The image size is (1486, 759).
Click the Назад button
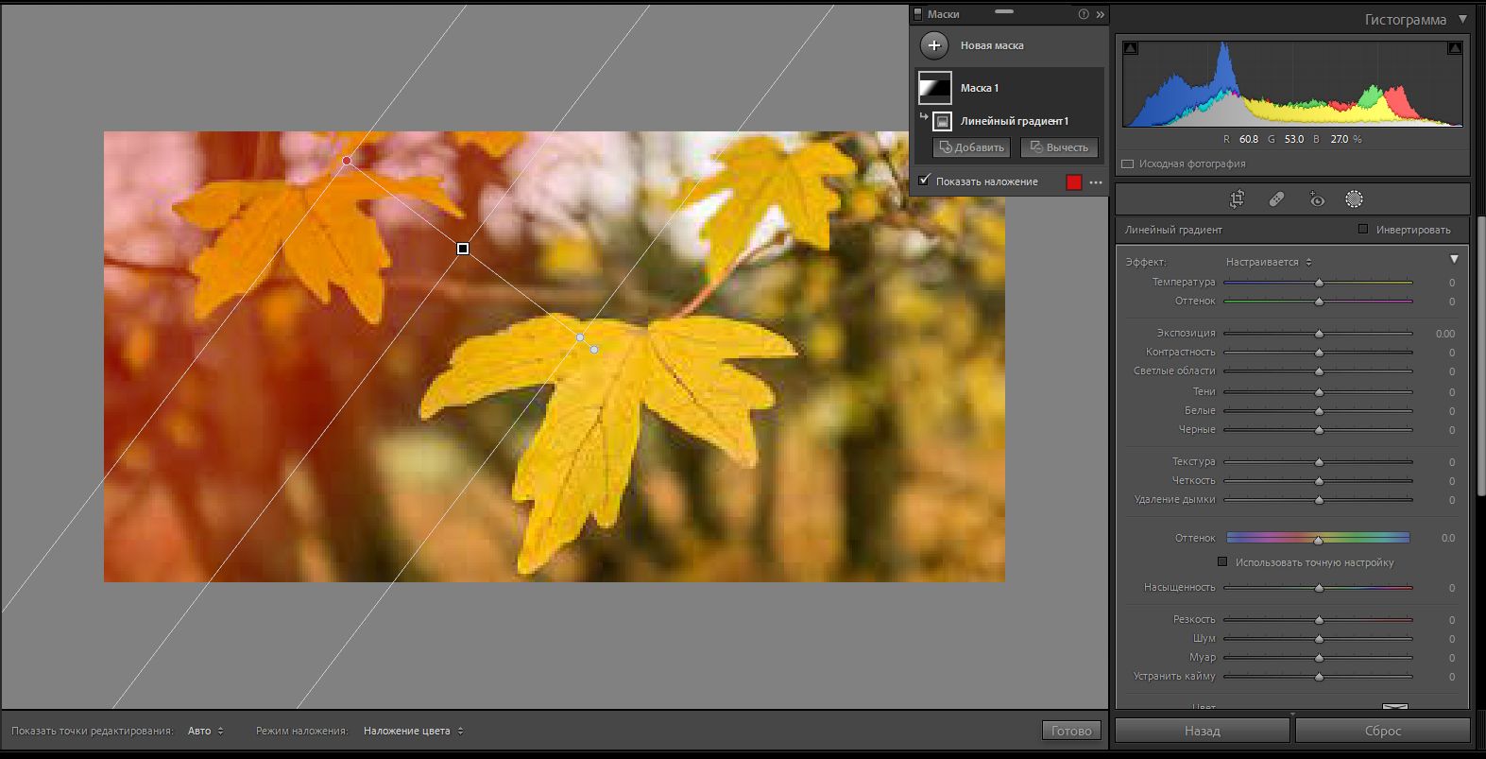pyautogui.click(x=1203, y=731)
